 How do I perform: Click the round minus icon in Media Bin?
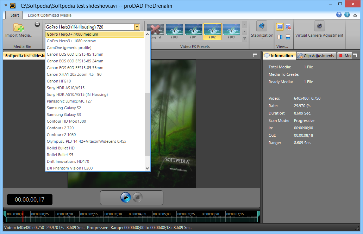pyautogui.click(x=37, y=24)
